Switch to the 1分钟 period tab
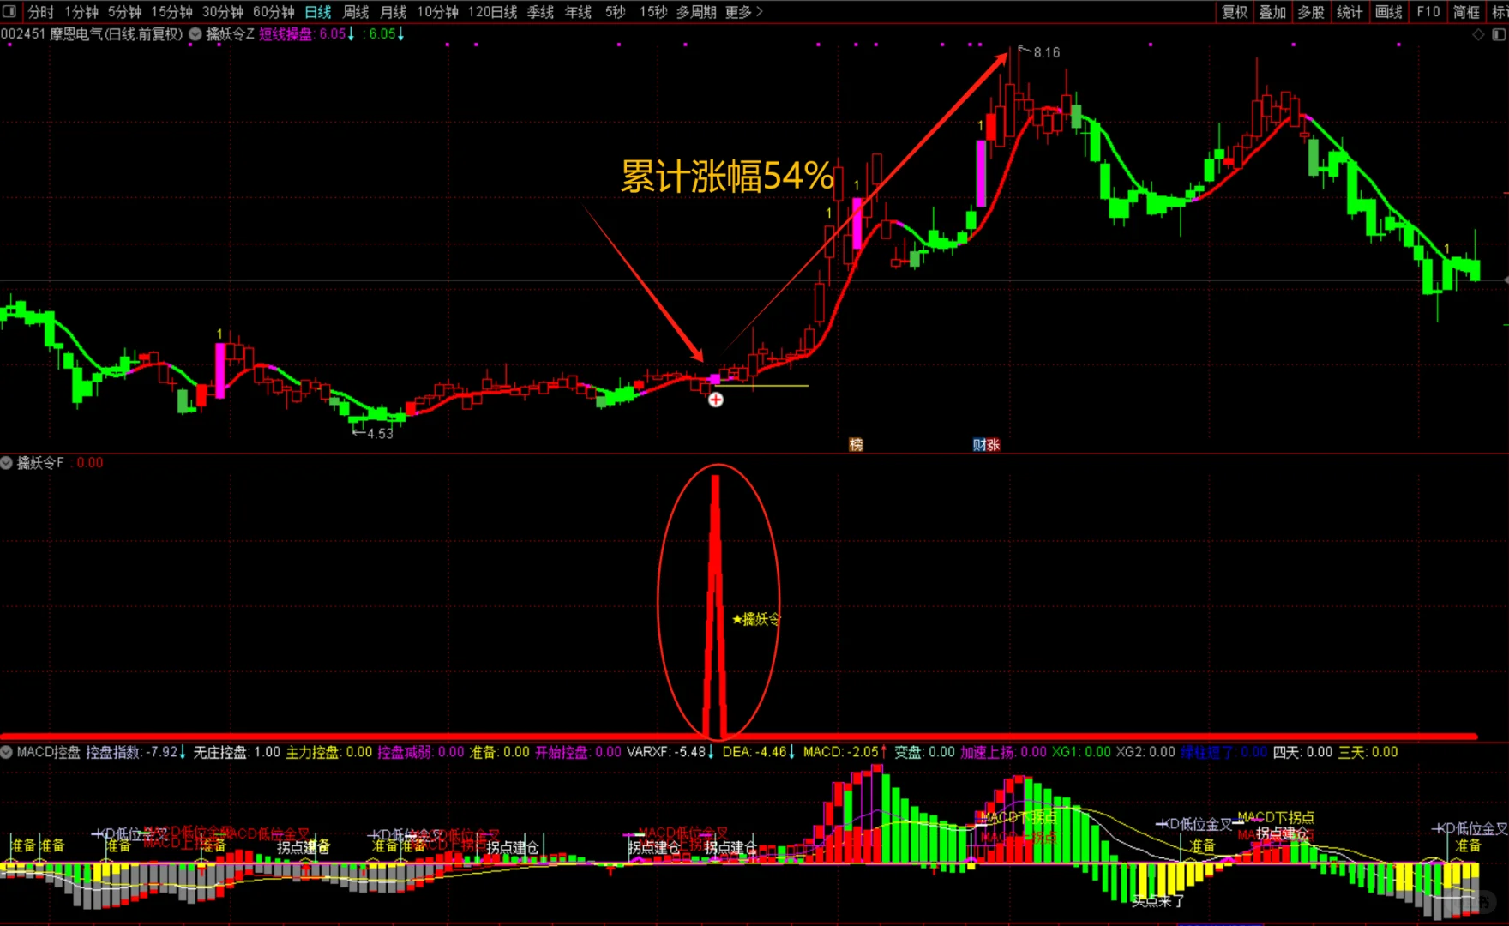Screen dimensions: 1509x926 (81, 12)
